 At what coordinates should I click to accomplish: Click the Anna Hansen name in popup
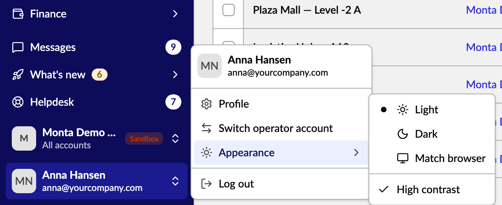pos(259,60)
